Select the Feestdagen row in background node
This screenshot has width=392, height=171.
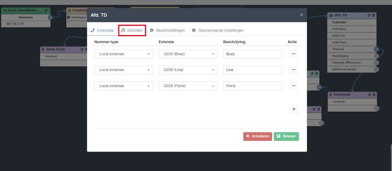[x=77, y=18]
